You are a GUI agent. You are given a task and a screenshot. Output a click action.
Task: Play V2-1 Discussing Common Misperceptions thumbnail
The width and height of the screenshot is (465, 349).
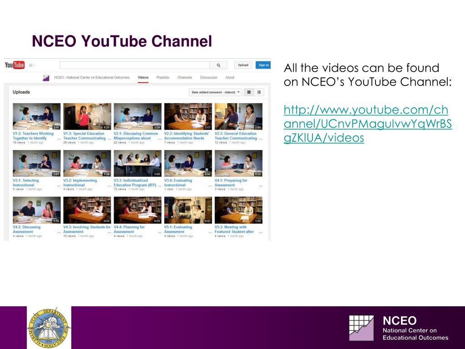tap(138, 116)
